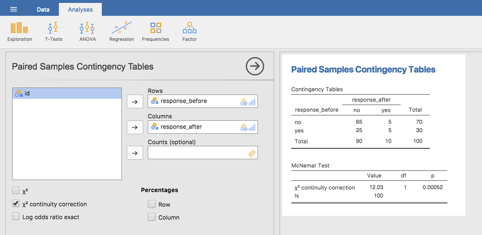Click the ordinal bars icon beside response_after
482x235 pixels.
252,127
